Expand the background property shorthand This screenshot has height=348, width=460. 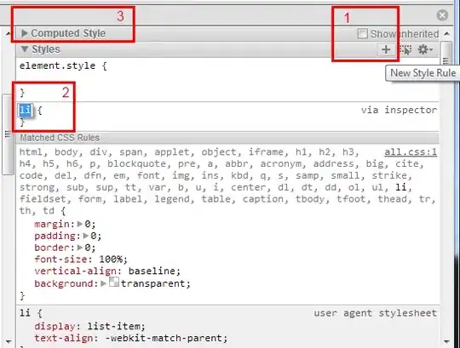(103, 283)
